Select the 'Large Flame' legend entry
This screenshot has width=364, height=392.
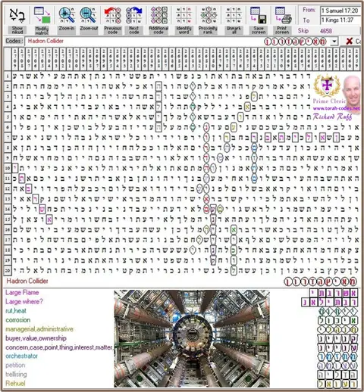(x=22, y=293)
